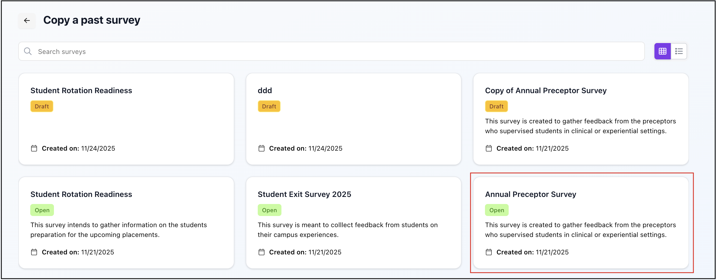Click Open badge on highlighted Annual Preceptor Survey
716x280 pixels.
[x=496, y=210]
